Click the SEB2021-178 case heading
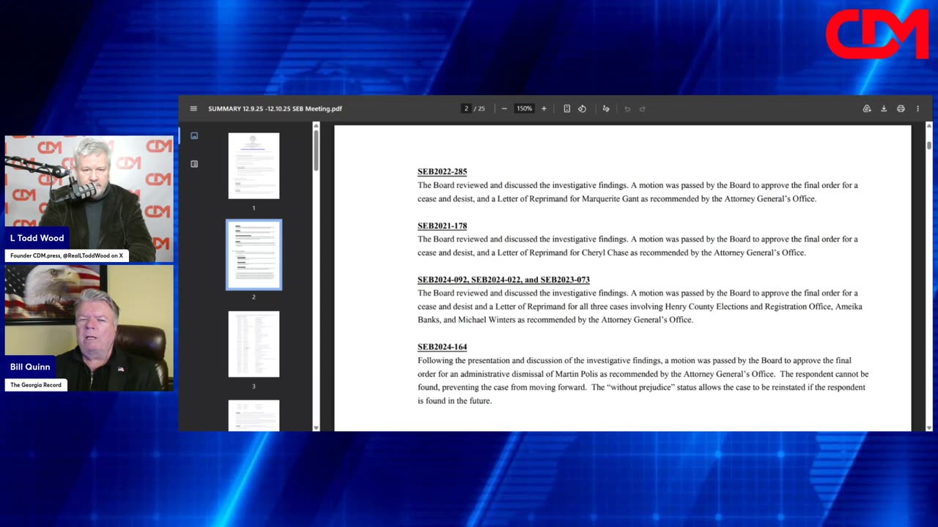 coord(442,226)
